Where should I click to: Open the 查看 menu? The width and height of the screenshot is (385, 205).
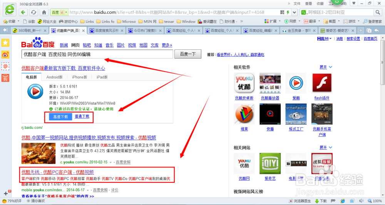(309, 3)
